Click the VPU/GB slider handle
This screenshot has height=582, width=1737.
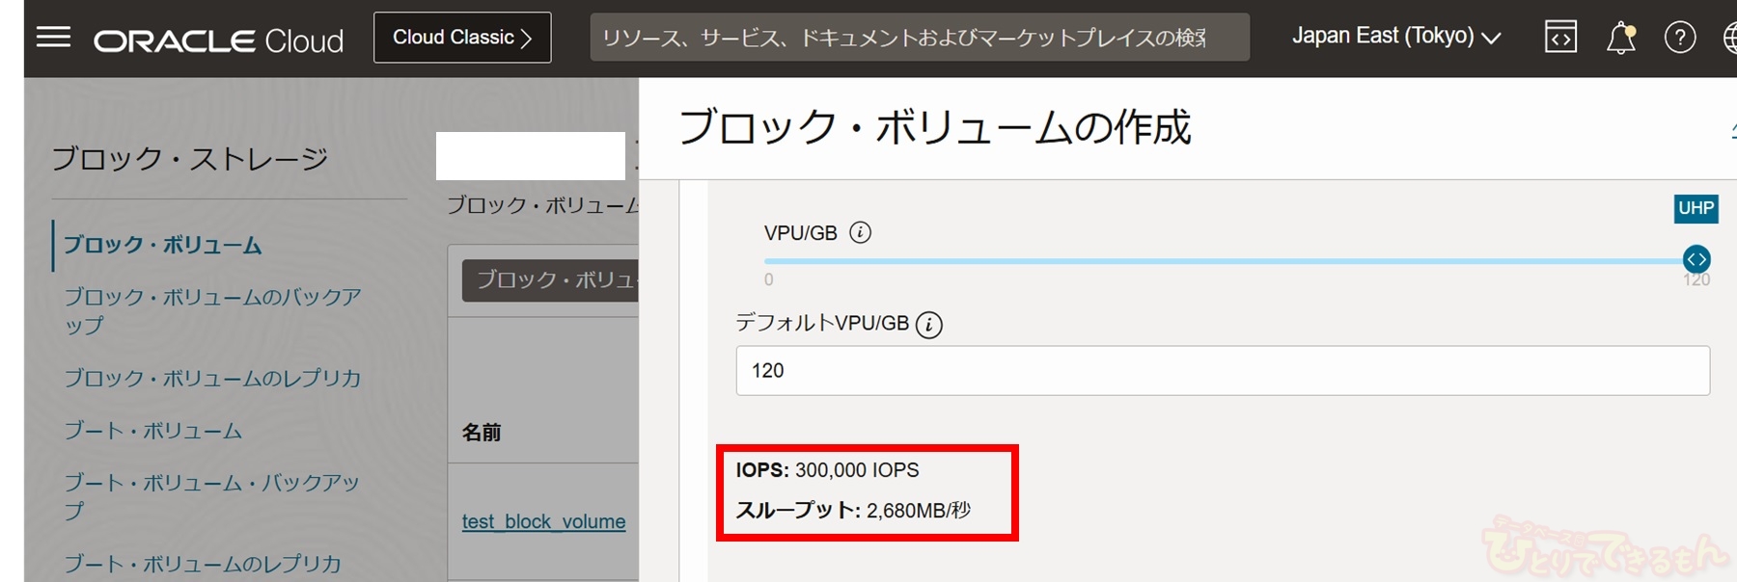(x=1696, y=259)
